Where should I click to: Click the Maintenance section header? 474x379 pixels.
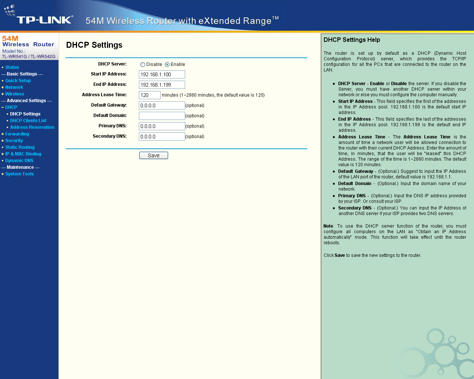pos(20,167)
